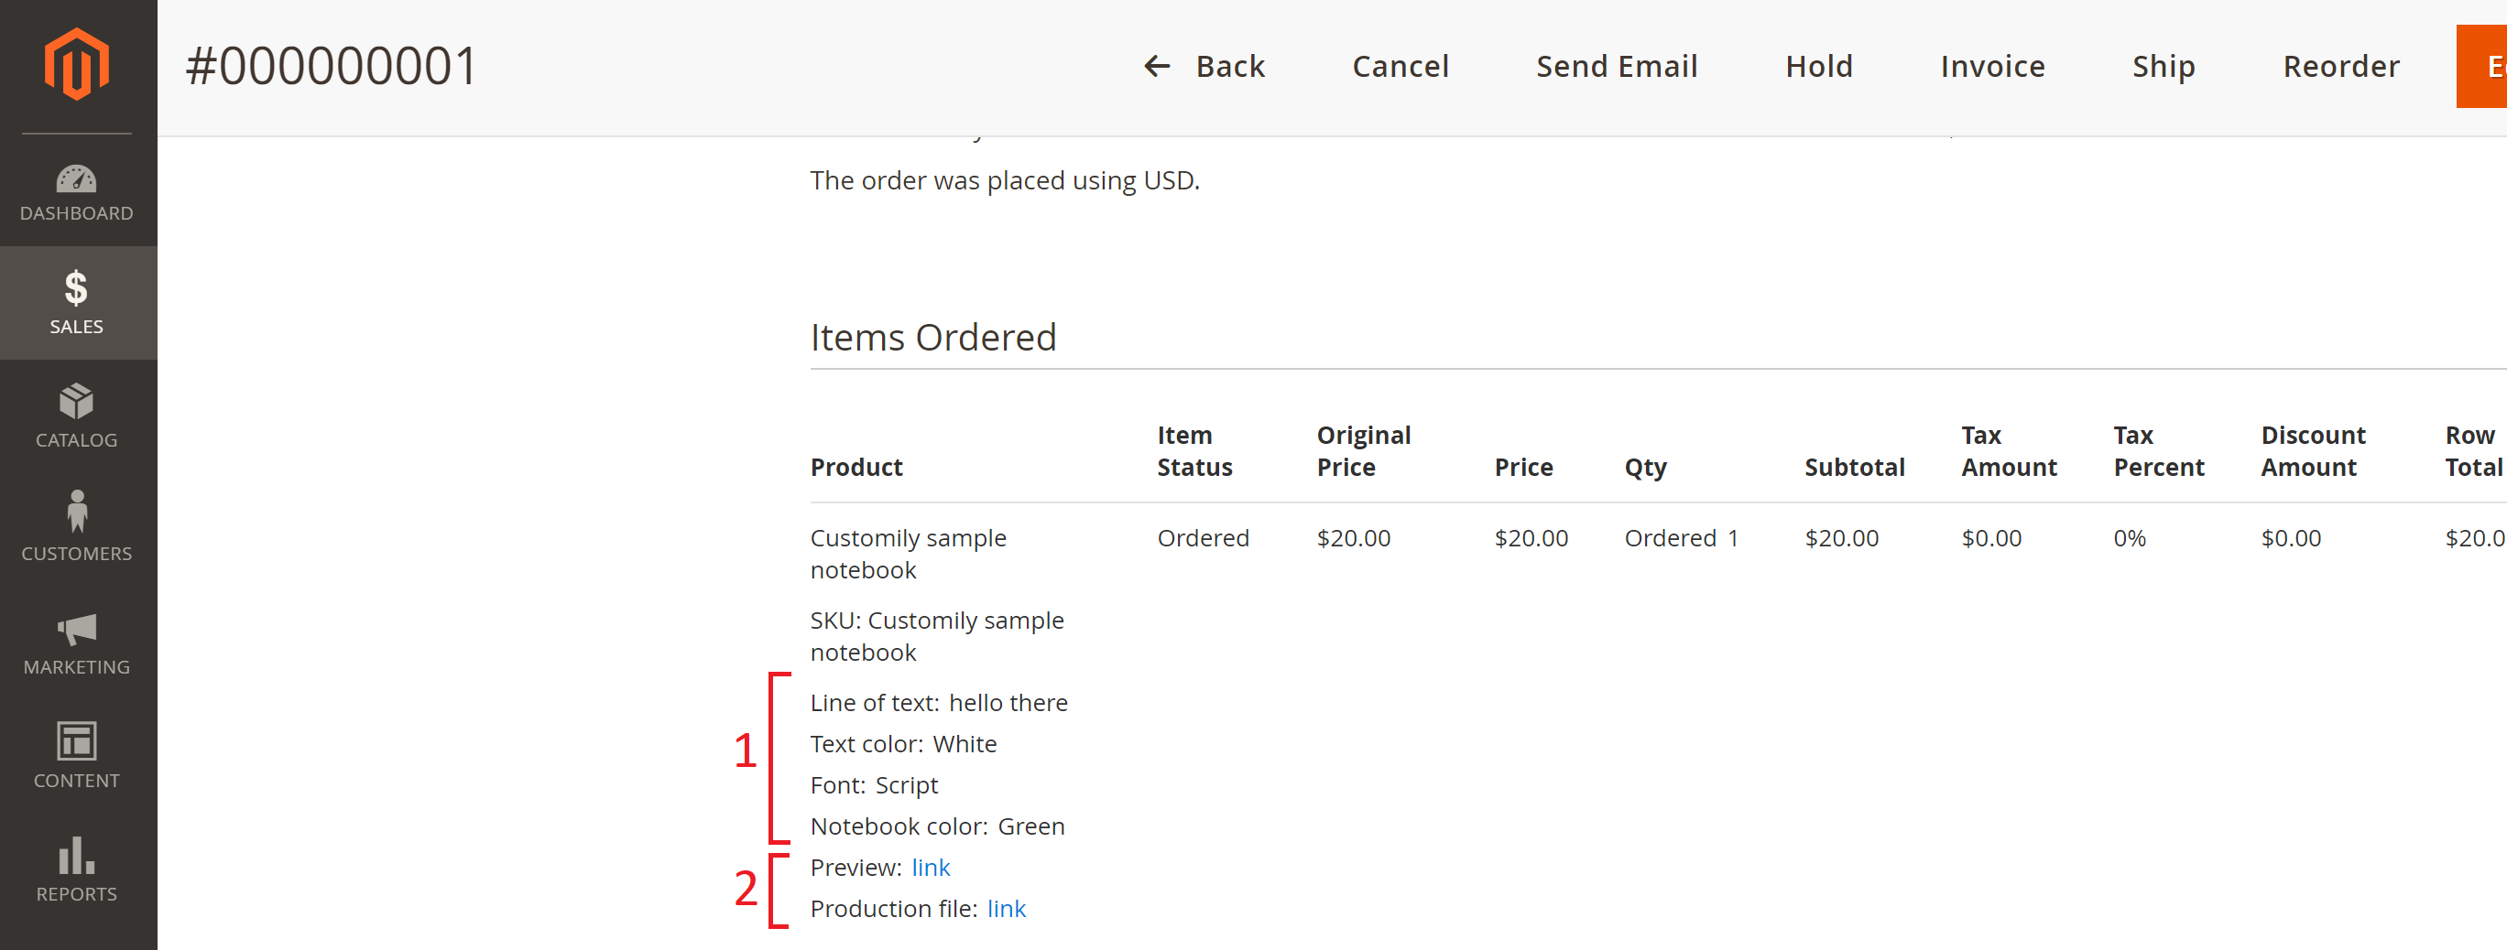
Task: Create an Invoice for the order
Action: [x=1991, y=66]
